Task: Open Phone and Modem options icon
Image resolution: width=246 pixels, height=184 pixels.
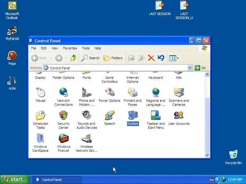Action: (86, 93)
